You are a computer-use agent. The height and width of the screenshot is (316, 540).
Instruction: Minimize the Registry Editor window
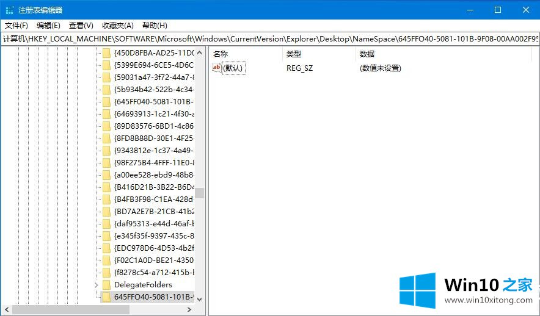click(470, 10)
